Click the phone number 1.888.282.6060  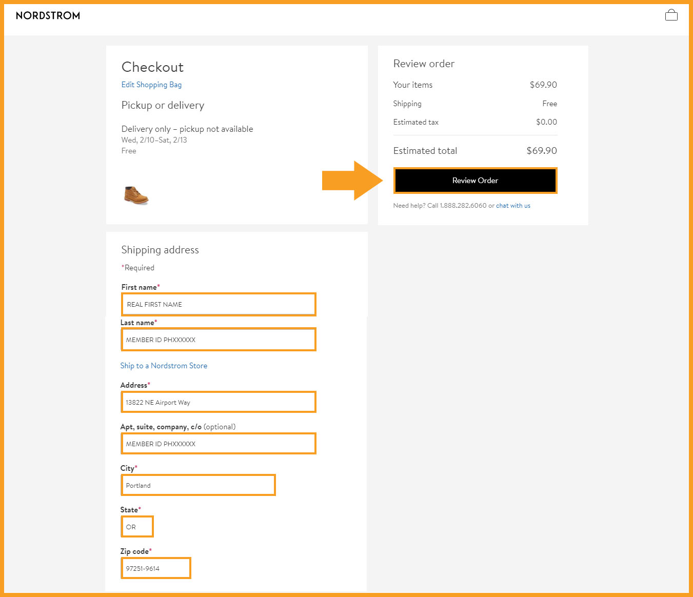pos(463,206)
